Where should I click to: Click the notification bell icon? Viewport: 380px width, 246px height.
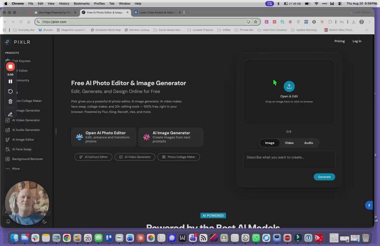pyautogui.click(x=8, y=221)
